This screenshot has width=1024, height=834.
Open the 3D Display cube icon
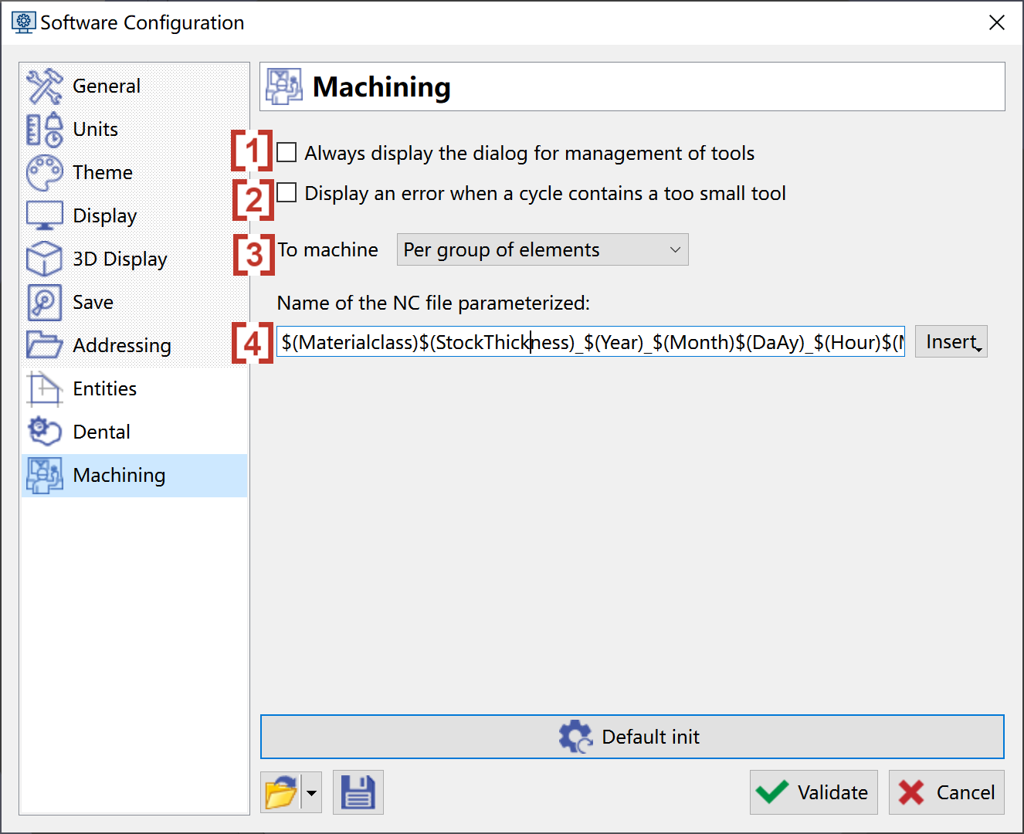pos(44,259)
